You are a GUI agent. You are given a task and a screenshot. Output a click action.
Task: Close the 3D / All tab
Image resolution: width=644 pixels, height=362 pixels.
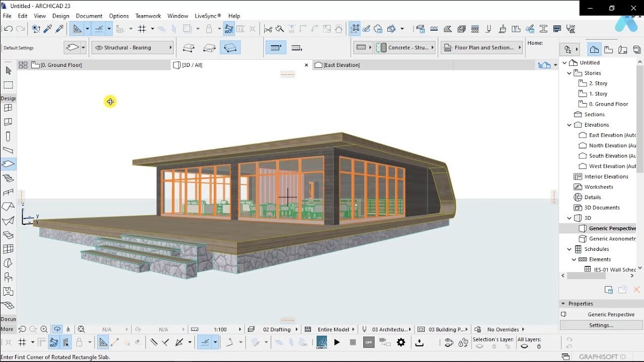(306, 65)
